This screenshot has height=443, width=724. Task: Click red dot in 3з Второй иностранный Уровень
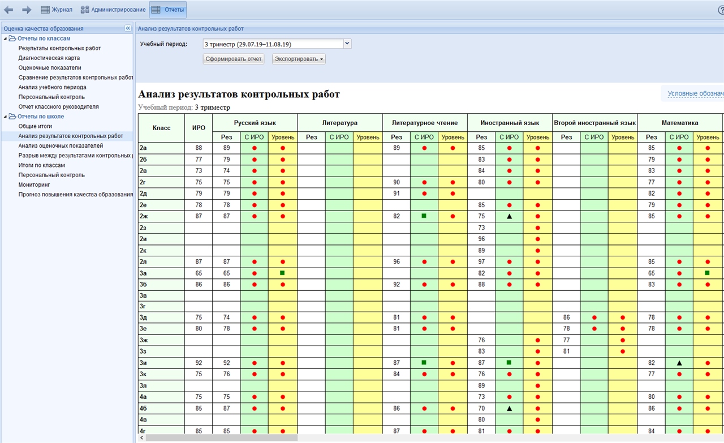623,351
